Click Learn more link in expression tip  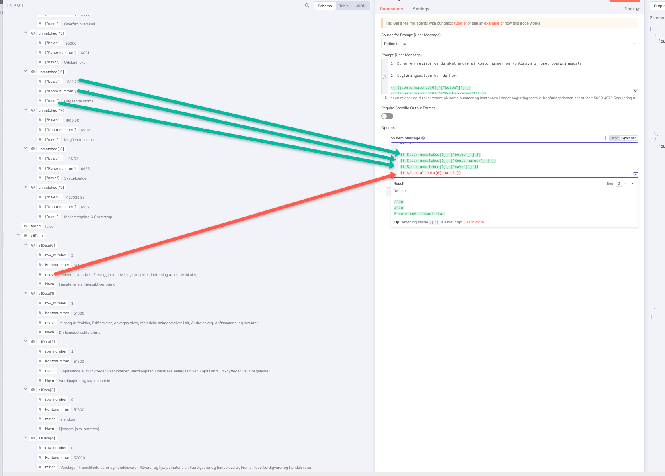474,222
